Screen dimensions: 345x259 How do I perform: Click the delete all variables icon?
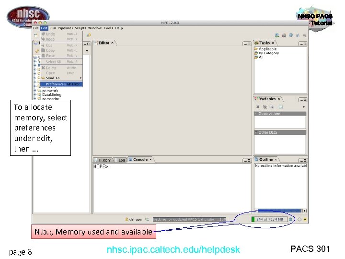pyautogui.click(x=264, y=107)
